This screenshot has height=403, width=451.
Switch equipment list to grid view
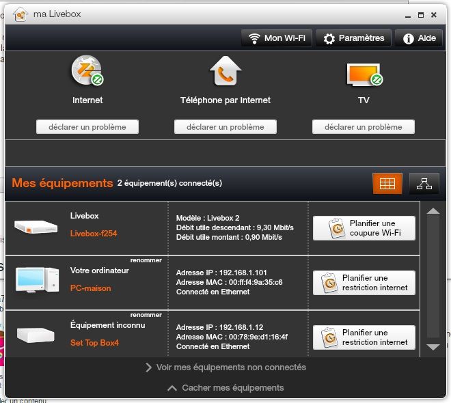pyautogui.click(x=387, y=183)
